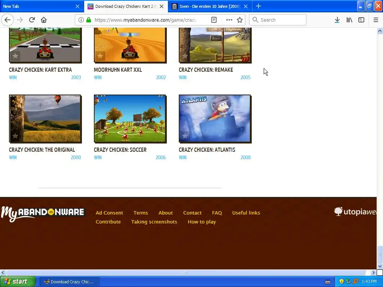The image size is (383, 287).
Task: Close the Sven - Die ersten 10 Jahre tab
Action: pos(246,6)
